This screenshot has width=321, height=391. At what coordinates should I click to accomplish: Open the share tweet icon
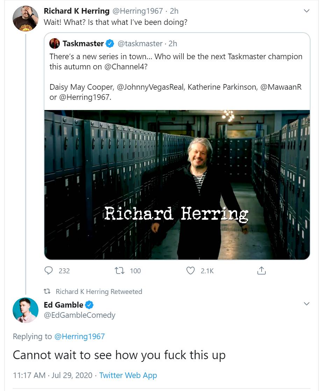(262, 270)
